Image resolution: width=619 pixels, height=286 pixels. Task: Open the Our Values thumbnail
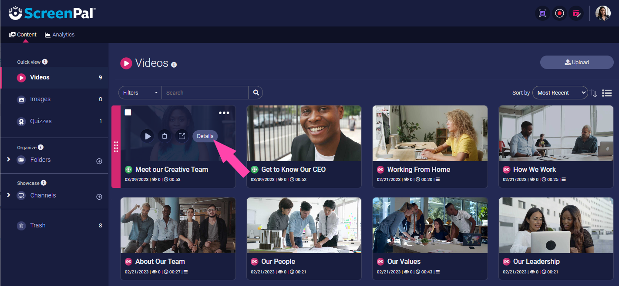(430, 225)
